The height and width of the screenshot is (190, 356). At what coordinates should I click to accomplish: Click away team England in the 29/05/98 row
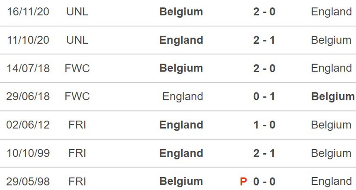(x=331, y=181)
